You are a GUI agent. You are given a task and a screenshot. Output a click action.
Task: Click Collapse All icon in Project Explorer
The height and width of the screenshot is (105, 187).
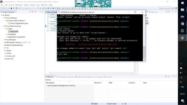tap(30, 12)
